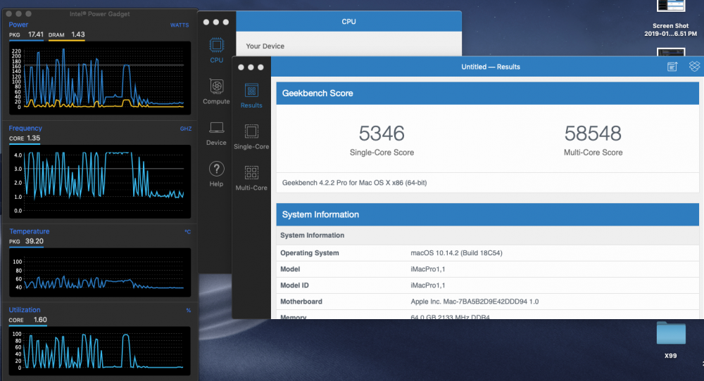Select the single-core score 5346
The height and width of the screenshot is (381, 704).
382,133
